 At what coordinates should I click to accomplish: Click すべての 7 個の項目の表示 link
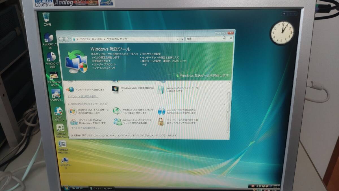[x=85, y=128]
